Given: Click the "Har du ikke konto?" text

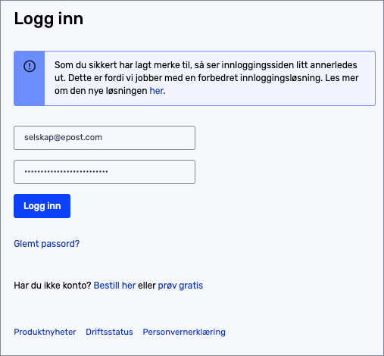Looking at the screenshot, I should coord(52,286).
